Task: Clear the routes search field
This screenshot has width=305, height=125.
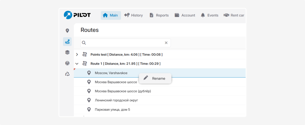Action: (166, 43)
